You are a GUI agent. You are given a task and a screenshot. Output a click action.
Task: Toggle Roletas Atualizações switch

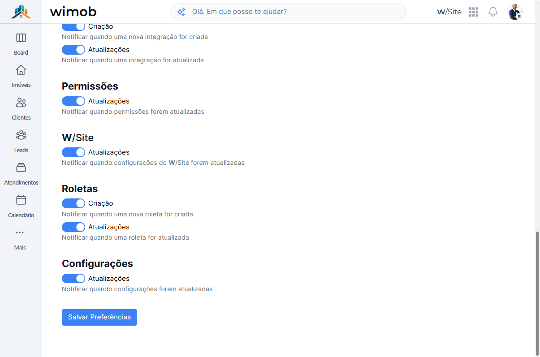pos(73,227)
